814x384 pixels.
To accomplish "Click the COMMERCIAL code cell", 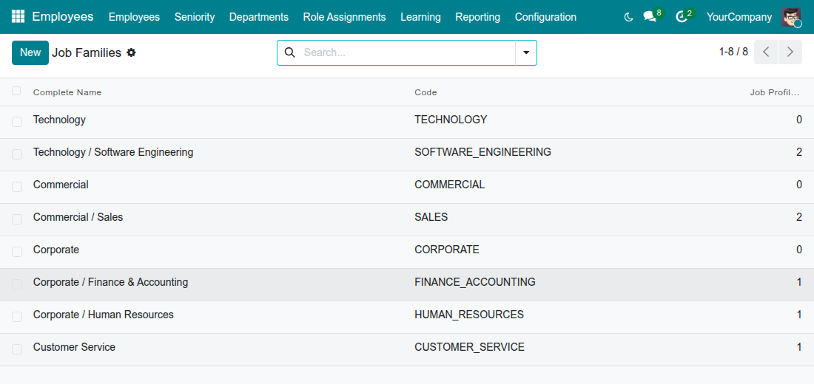I will tap(450, 185).
